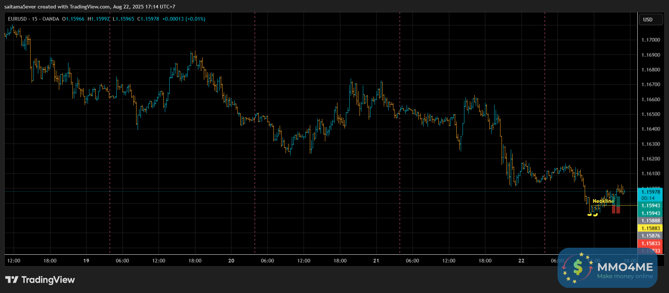Click the yellow Neckline label on the chart
The width and height of the screenshot is (669, 293).
click(603, 201)
